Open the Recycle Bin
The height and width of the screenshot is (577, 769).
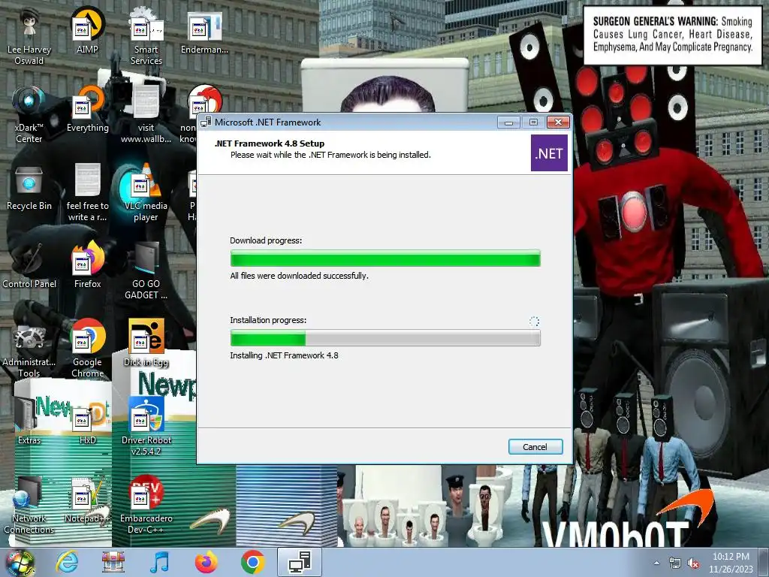coord(29,186)
